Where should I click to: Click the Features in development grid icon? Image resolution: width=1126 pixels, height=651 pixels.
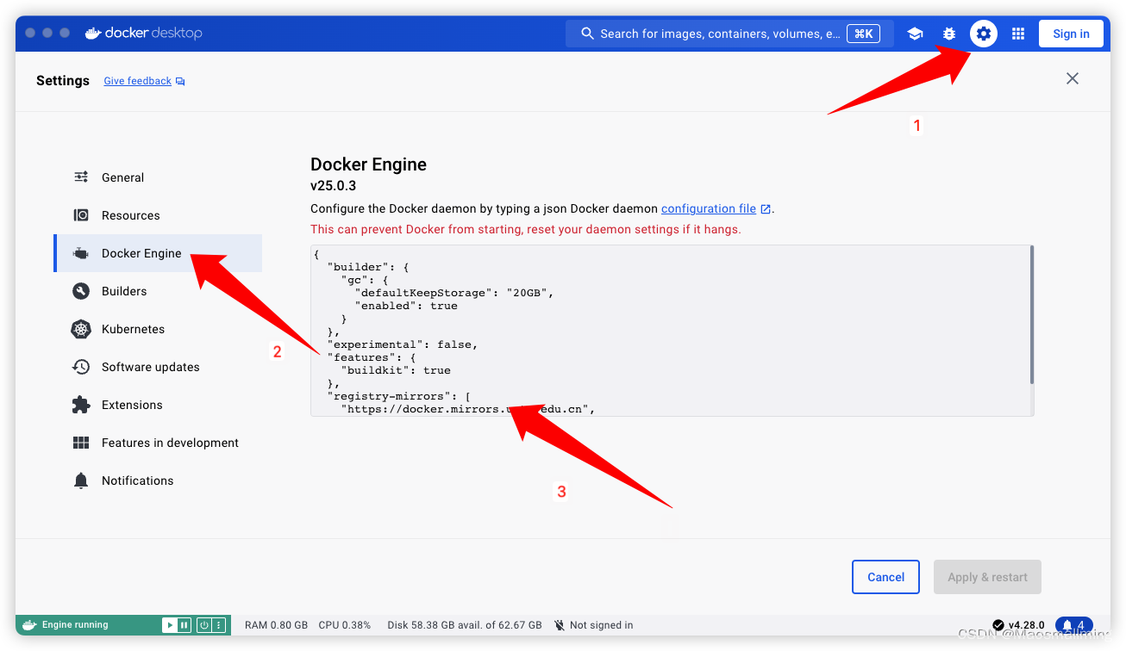tap(81, 443)
